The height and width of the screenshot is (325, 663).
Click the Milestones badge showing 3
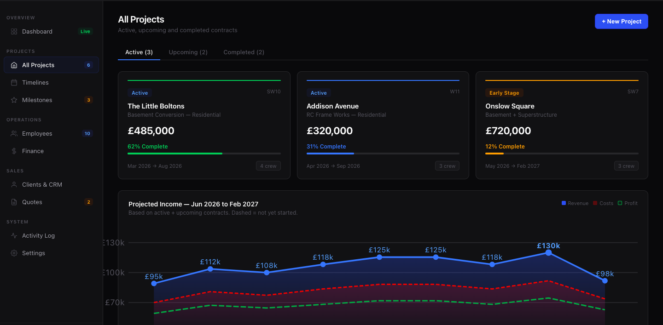[88, 100]
